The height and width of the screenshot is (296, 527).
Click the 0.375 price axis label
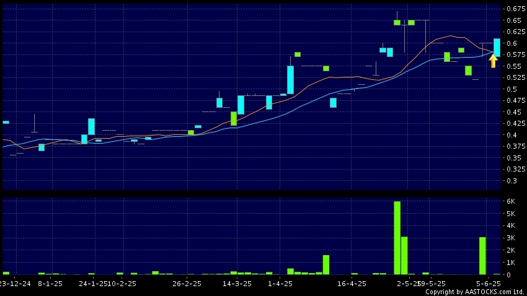(516, 146)
